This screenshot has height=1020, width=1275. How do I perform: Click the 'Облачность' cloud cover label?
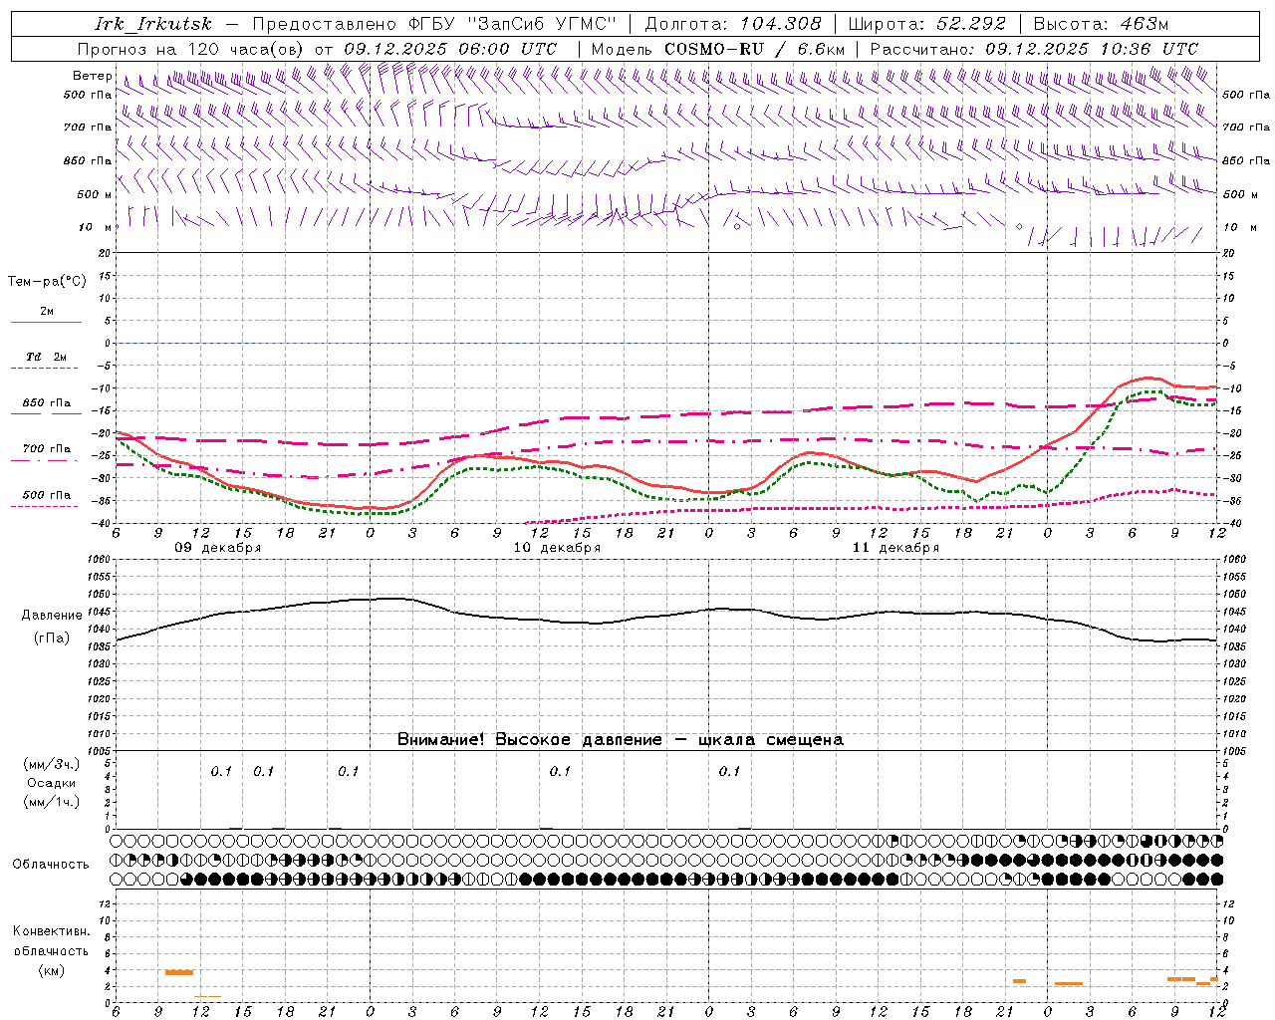tap(51, 865)
